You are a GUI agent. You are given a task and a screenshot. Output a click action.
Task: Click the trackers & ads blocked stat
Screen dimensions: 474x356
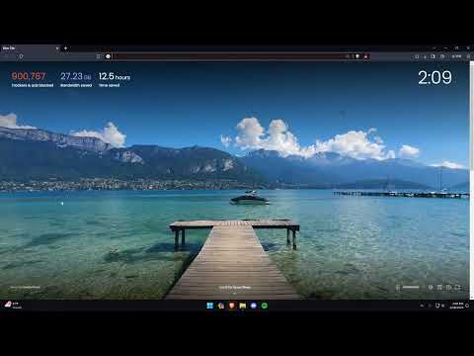[33, 80]
